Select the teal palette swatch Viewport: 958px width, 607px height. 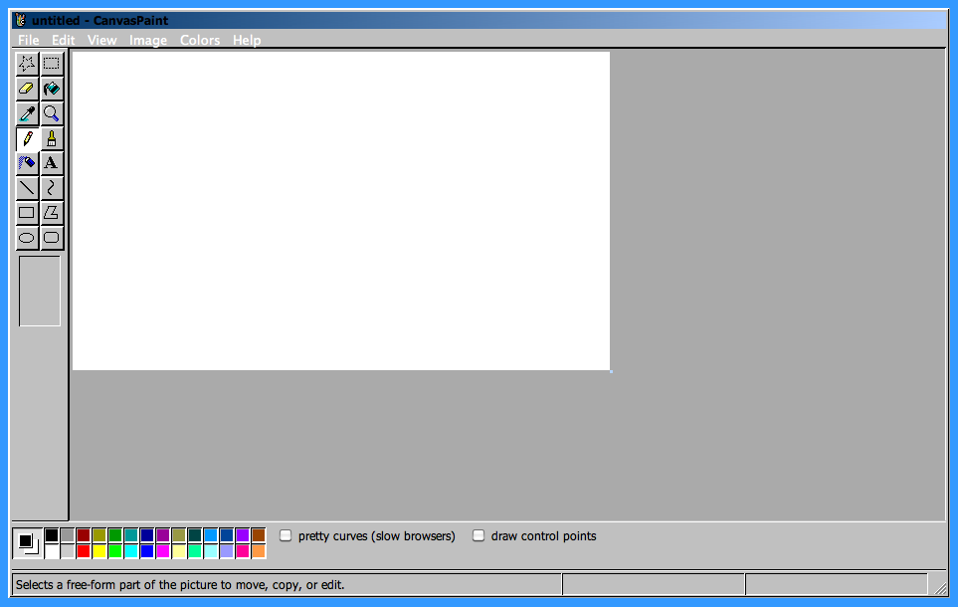(131, 535)
